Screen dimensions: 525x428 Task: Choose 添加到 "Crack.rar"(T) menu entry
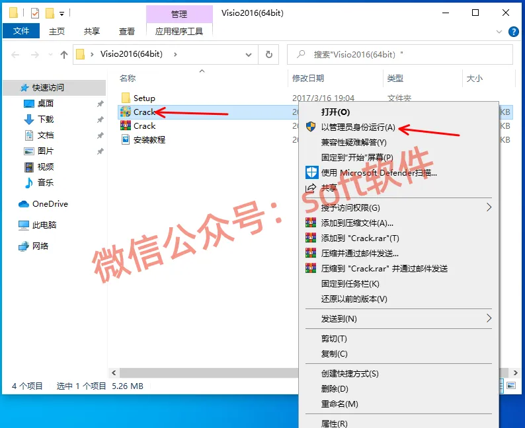(x=360, y=238)
